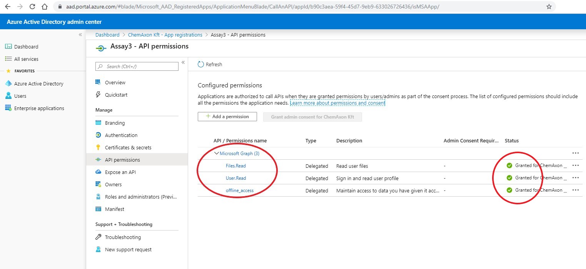Click the User.Read permission link
The image size is (586, 269).
coord(235,178)
